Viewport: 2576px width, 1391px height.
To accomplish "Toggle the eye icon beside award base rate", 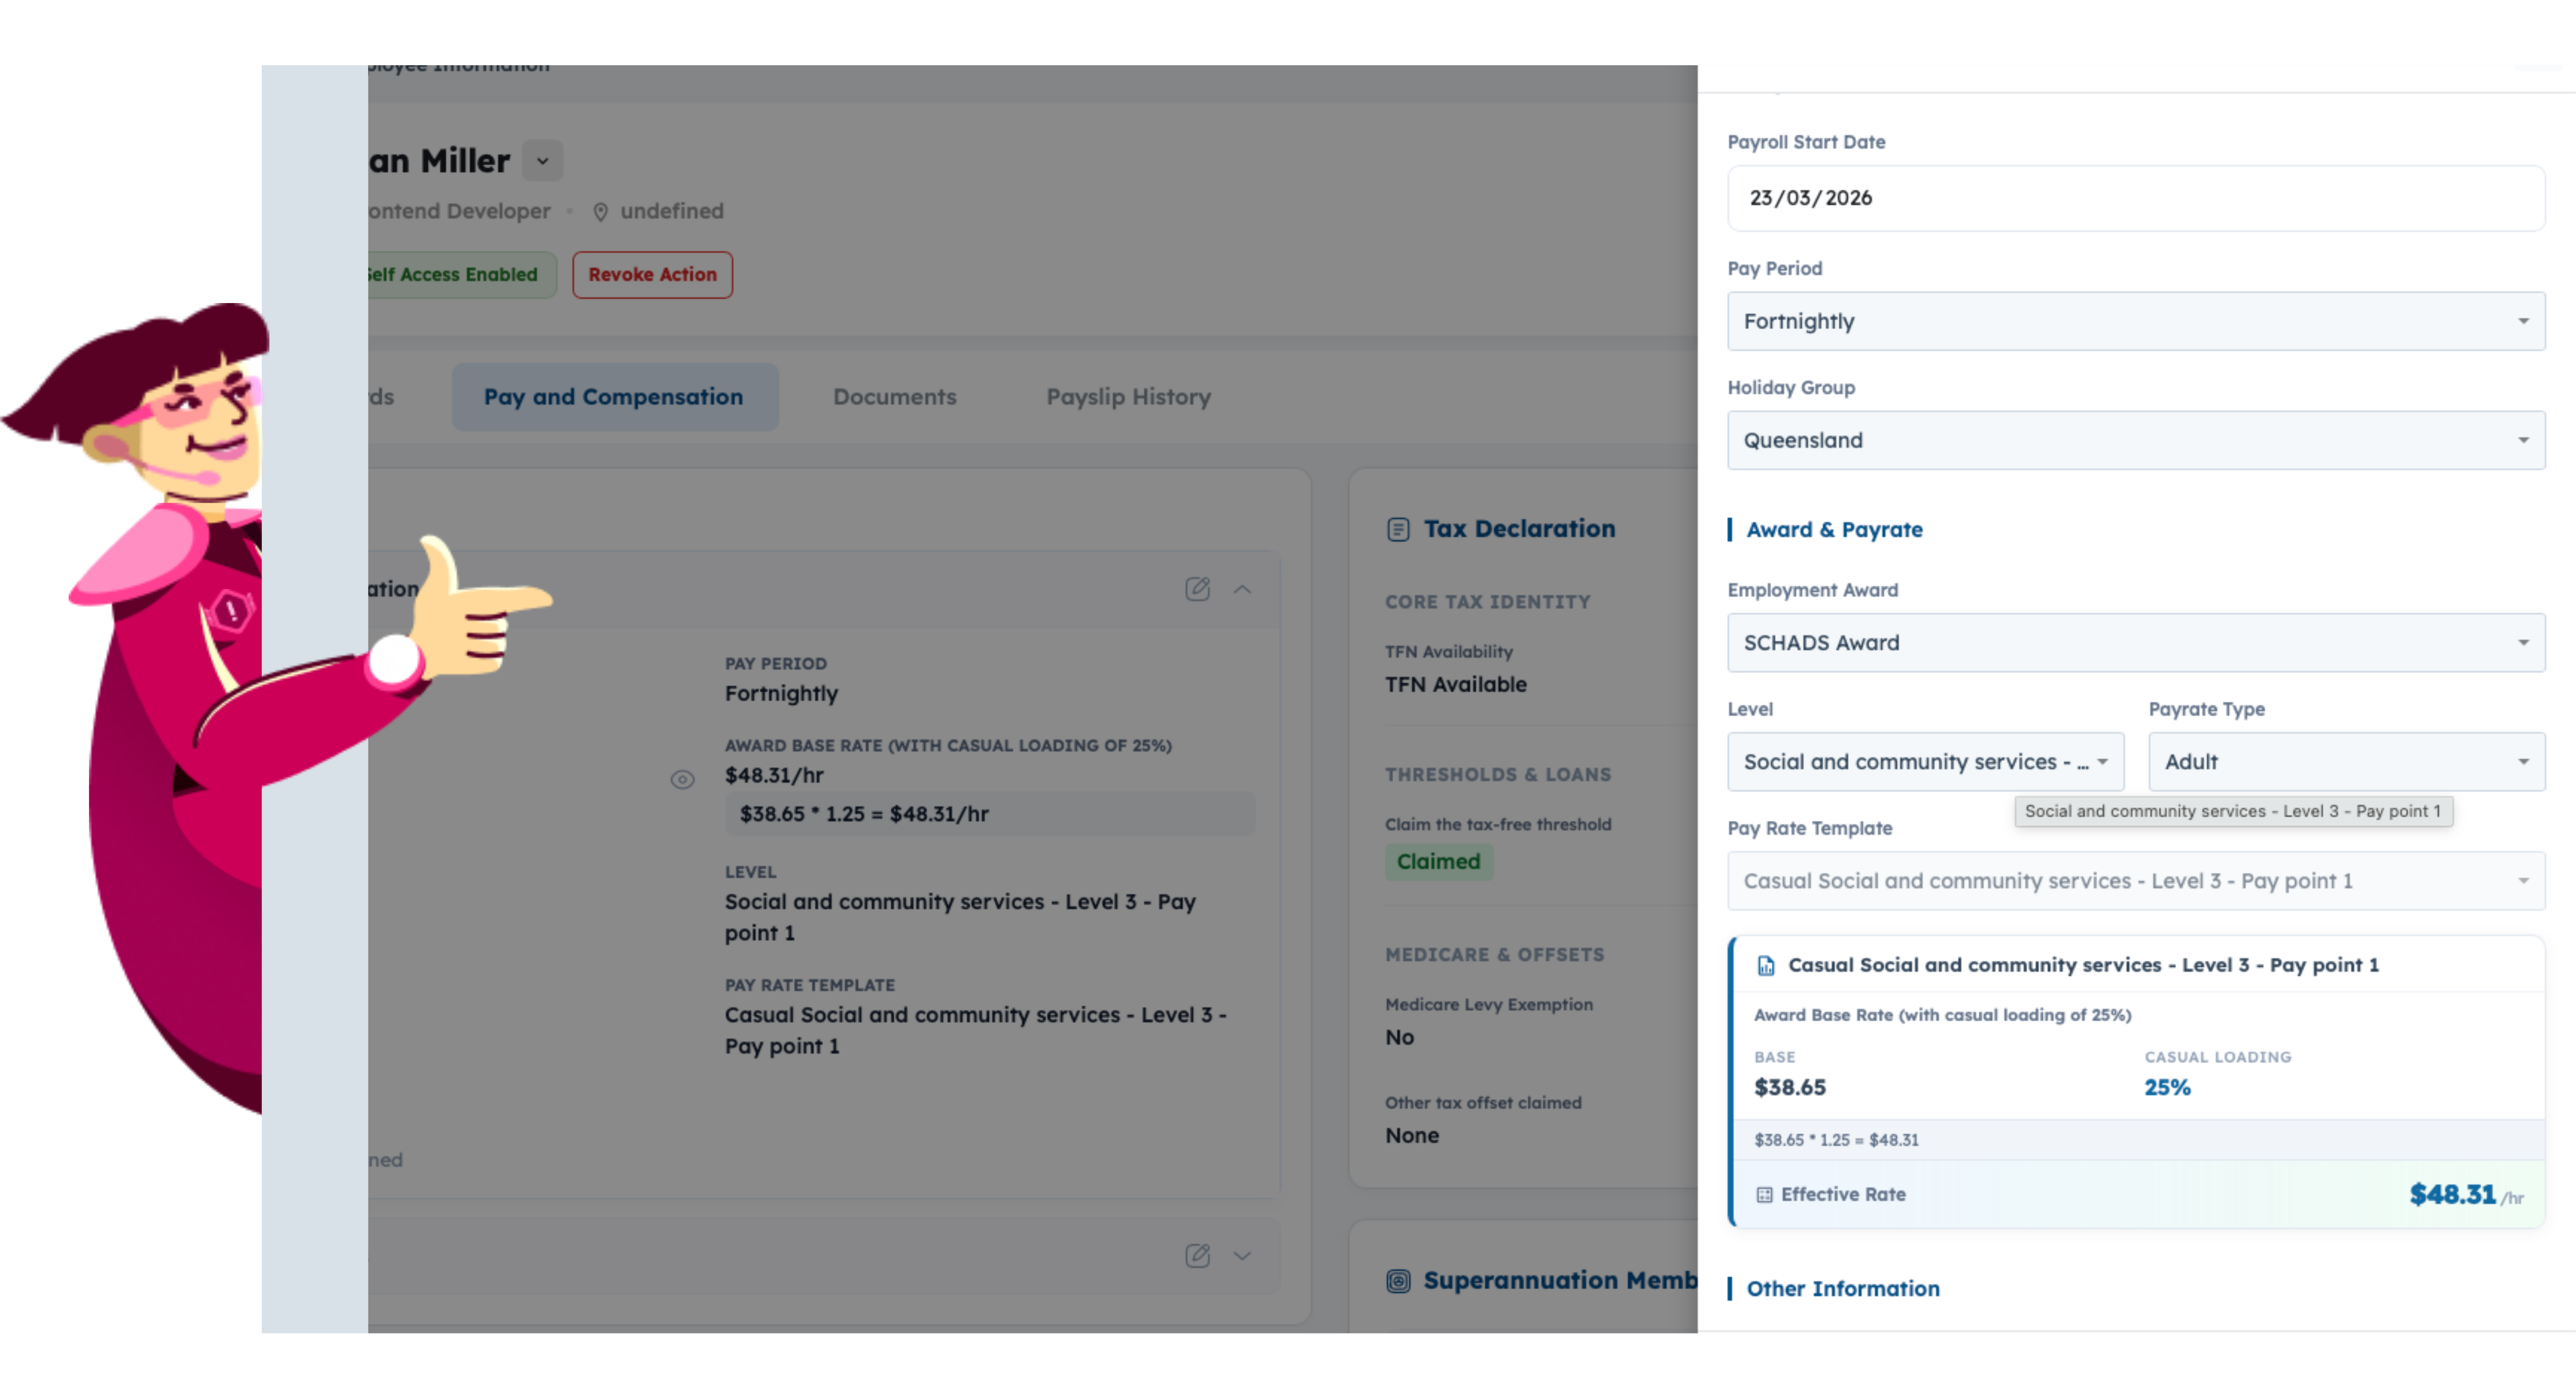I will pos(682,780).
